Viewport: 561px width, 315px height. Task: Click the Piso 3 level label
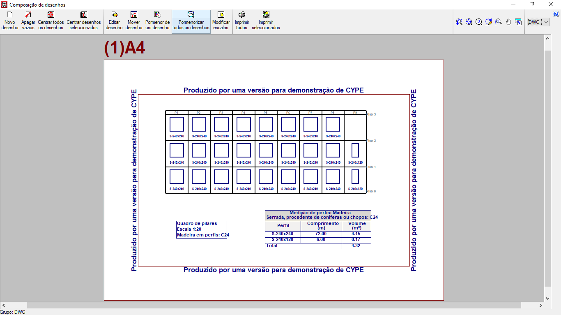(x=371, y=114)
